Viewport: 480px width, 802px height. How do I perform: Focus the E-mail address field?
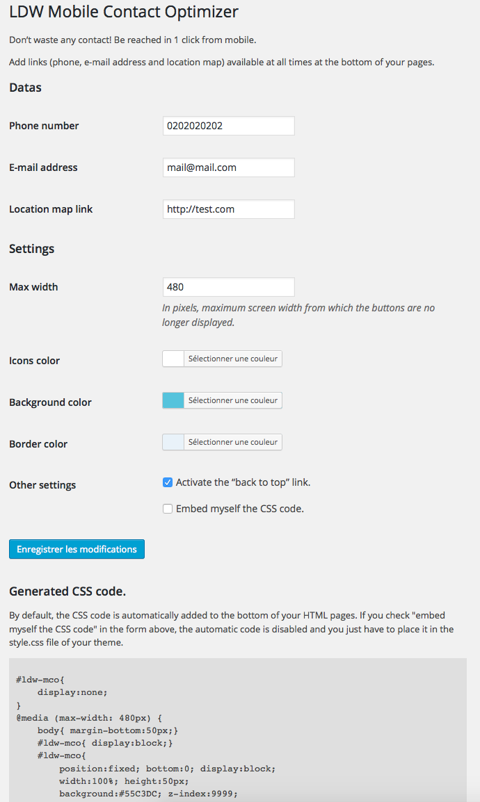[229, 167]
